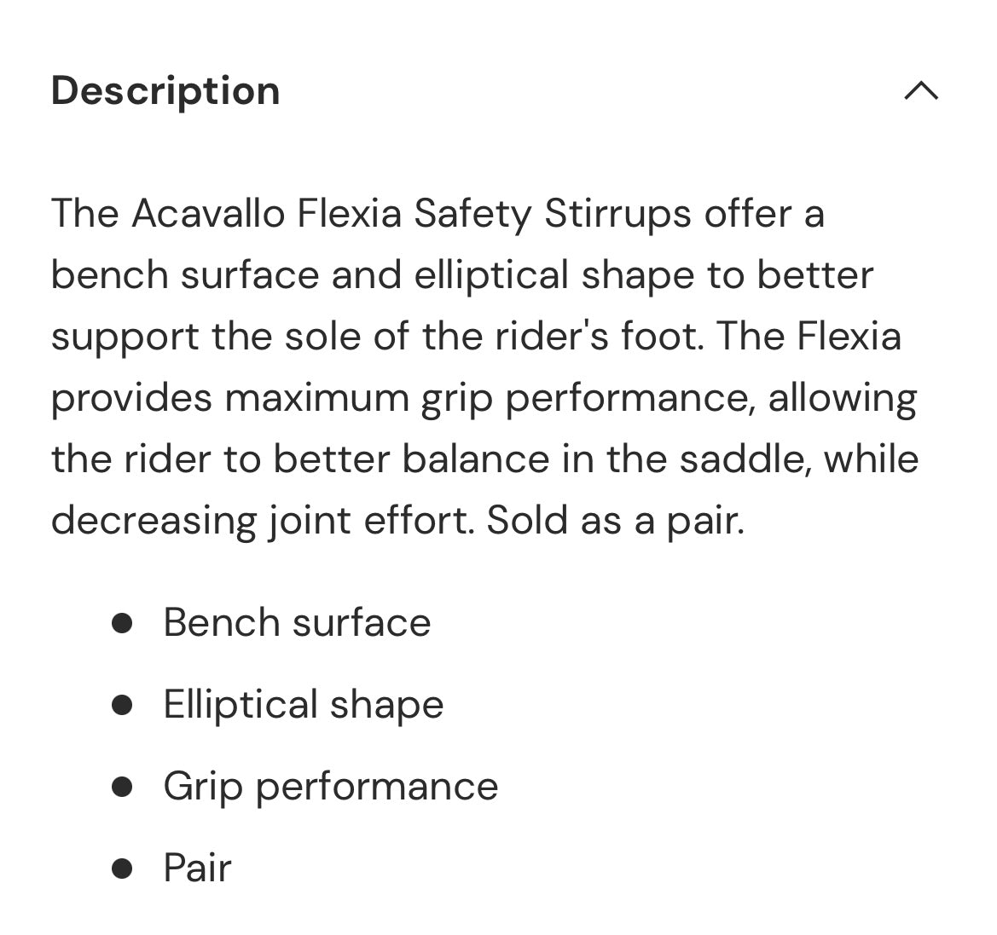Viewport: 997px width, 935px height.
Task: Click the word allowing in the paragraph
Action: [843, 398]
